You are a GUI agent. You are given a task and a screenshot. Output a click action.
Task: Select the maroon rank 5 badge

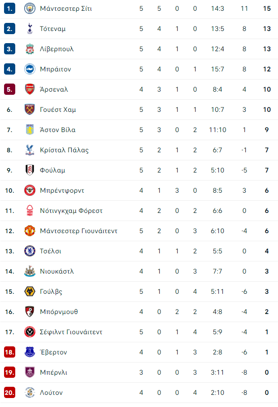(x=9, y=89)
